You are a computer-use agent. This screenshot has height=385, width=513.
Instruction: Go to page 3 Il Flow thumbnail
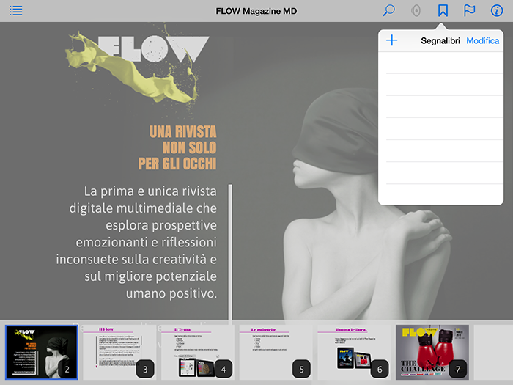(119, 352)
